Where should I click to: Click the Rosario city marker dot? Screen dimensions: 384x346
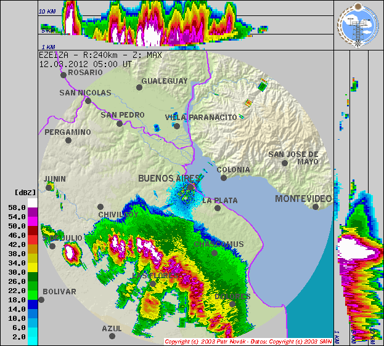point(63,75)
